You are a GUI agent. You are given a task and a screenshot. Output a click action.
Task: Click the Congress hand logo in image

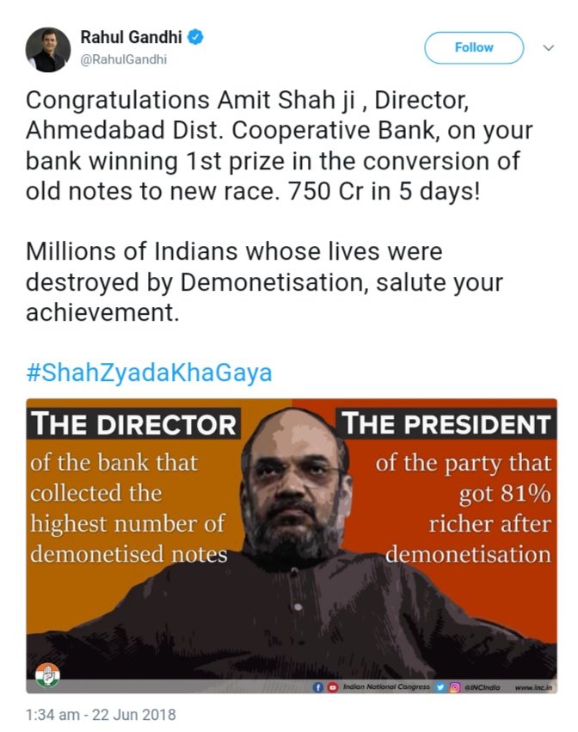[47, 675]
